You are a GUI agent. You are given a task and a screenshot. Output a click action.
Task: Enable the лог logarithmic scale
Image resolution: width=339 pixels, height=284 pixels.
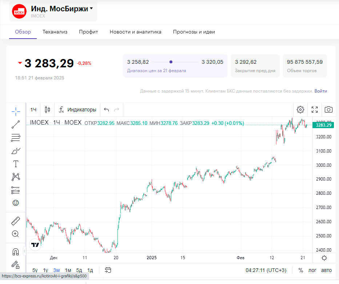[312, 270]
